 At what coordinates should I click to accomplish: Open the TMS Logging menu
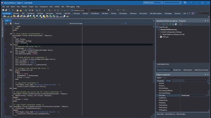point(70,7)
